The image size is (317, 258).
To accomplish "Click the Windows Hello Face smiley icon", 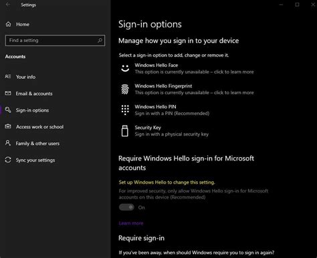I will tap(125, 68).
